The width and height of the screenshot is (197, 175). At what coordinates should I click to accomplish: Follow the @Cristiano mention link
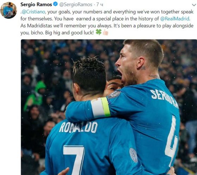(33, 12)
